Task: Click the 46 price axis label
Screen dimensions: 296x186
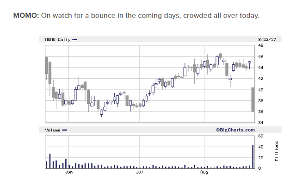Action: click(261, 56)
